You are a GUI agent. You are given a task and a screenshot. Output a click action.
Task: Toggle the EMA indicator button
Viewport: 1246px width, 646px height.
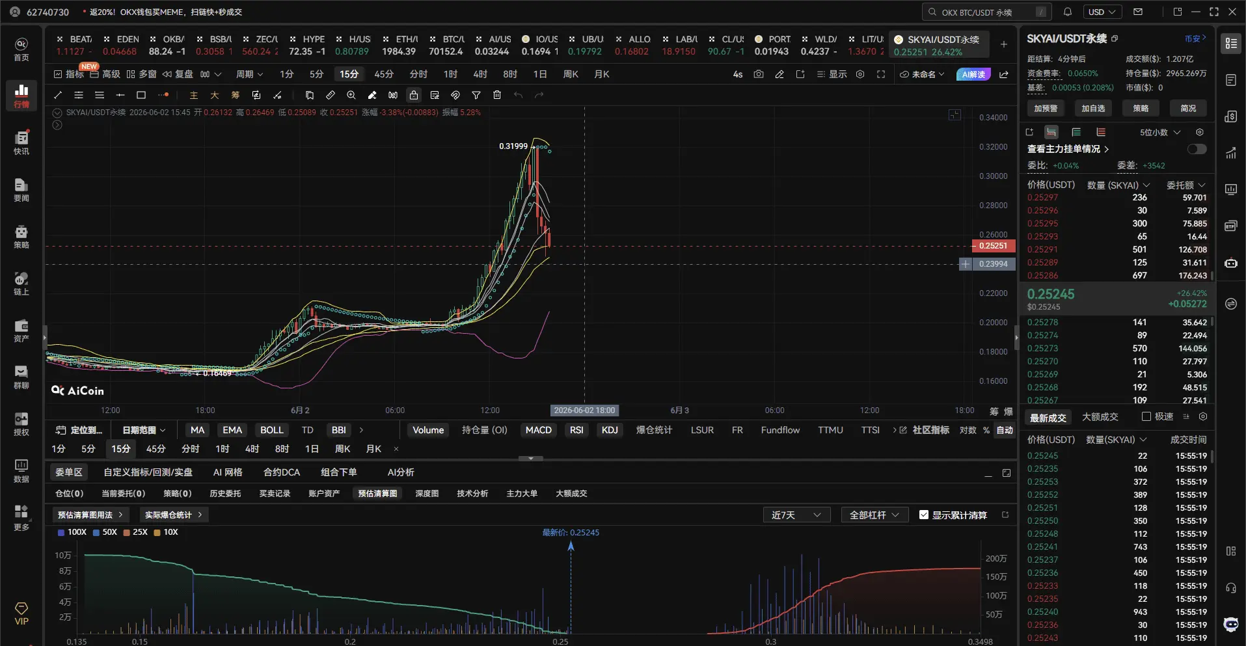click(232, 430)
